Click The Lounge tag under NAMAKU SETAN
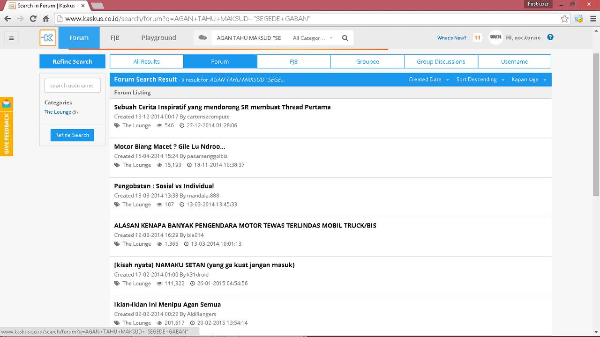600x337 pixels. tap(136, 284)
